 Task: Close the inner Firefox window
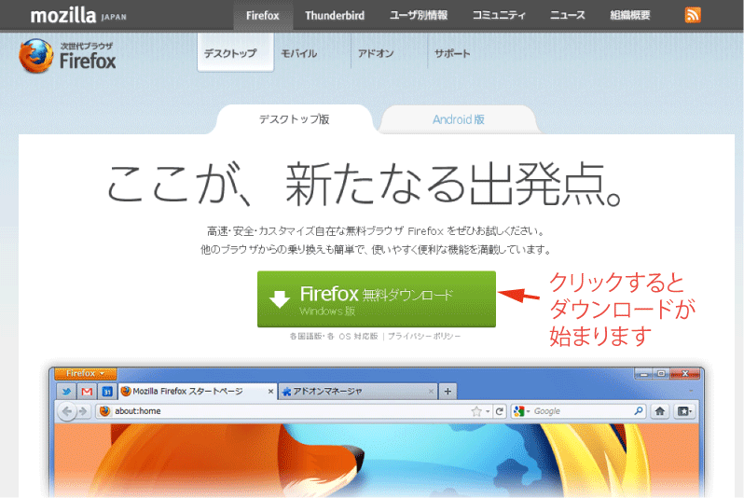tap(684, 374)
